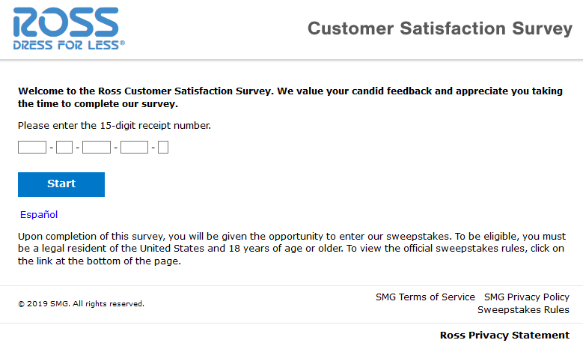Viewport: 583px width, 349px height.
Task: Click the last single-digit receipt box
Action: coord(163,148)
